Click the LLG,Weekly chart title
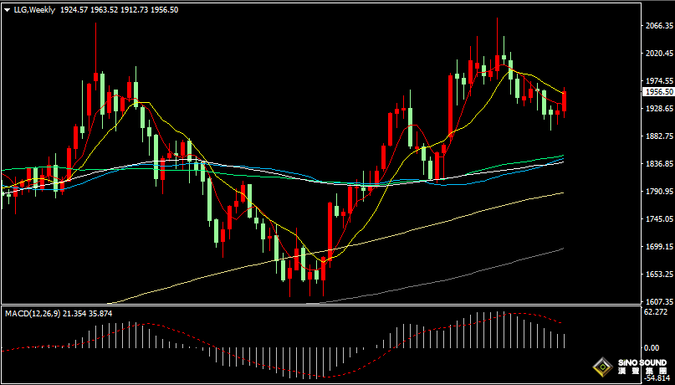This screenshot has height=385, width=675. pyautogui.click(x=34, y=10)
